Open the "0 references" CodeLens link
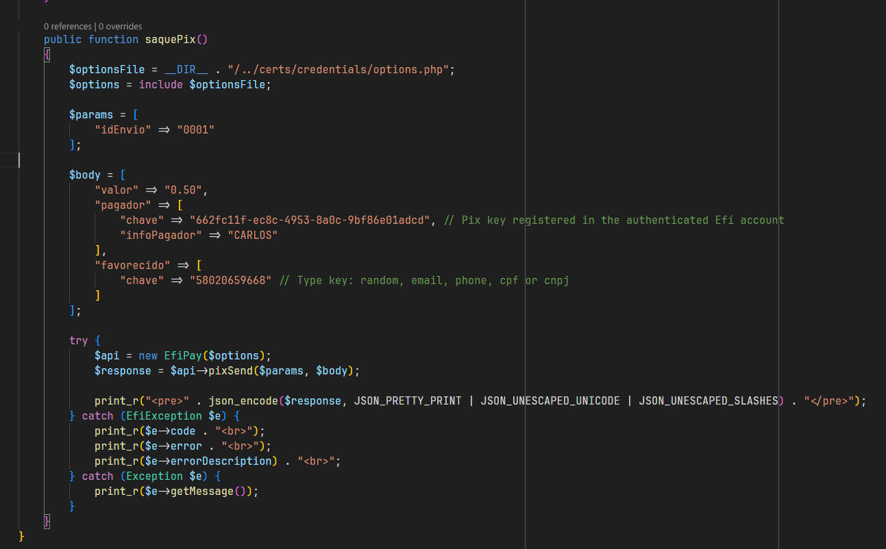 (x=68, y=27)
